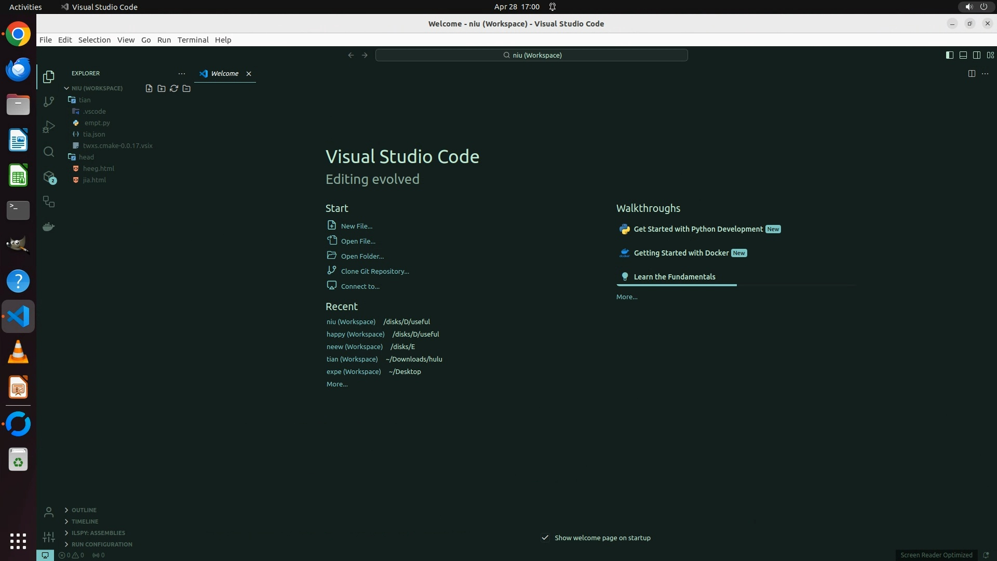
Task: Open Extensions view in activity bar
Action: [x=49, y=177]
